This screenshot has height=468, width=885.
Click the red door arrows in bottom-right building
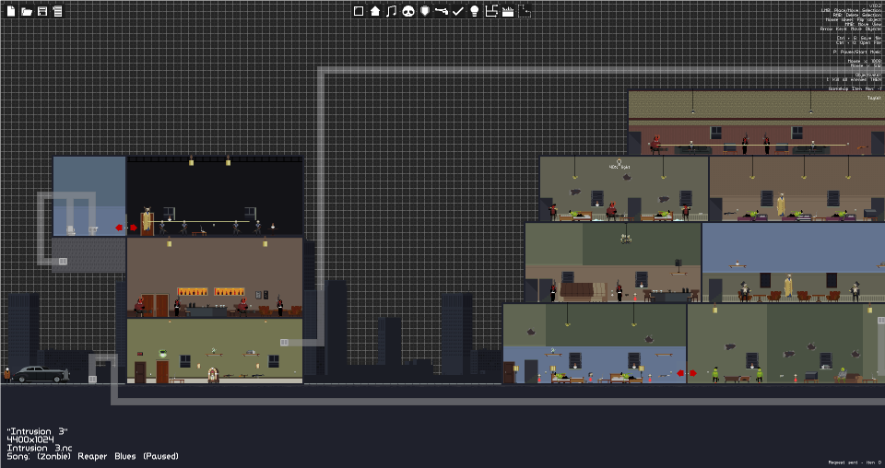coord(687,373)
